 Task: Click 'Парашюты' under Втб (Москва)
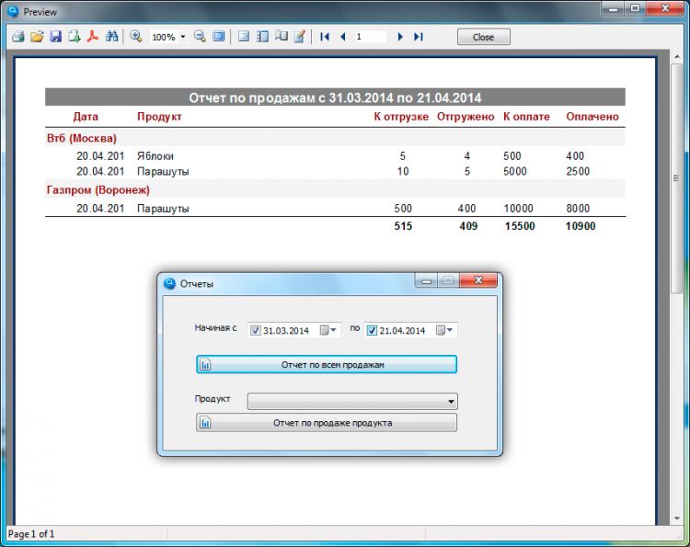163,172
